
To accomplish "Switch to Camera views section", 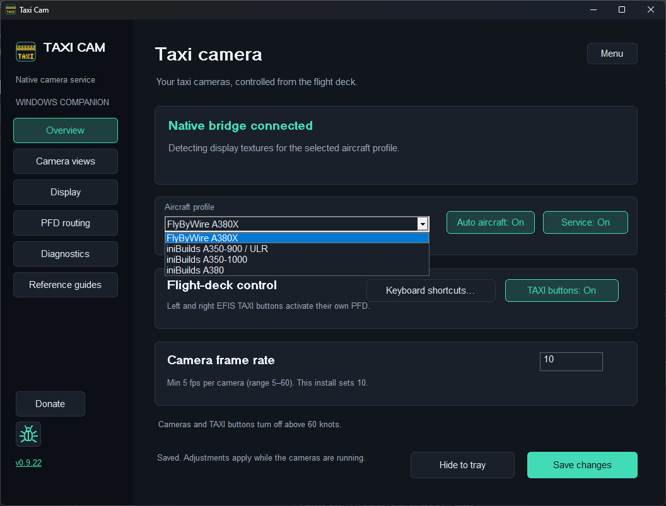I will 66,161.
